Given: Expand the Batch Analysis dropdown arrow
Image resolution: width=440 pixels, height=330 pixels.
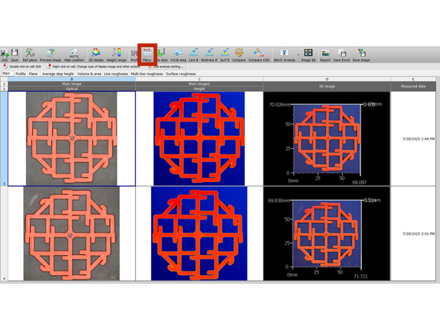Looking at the screenshot, I should [x=298, y=55].
